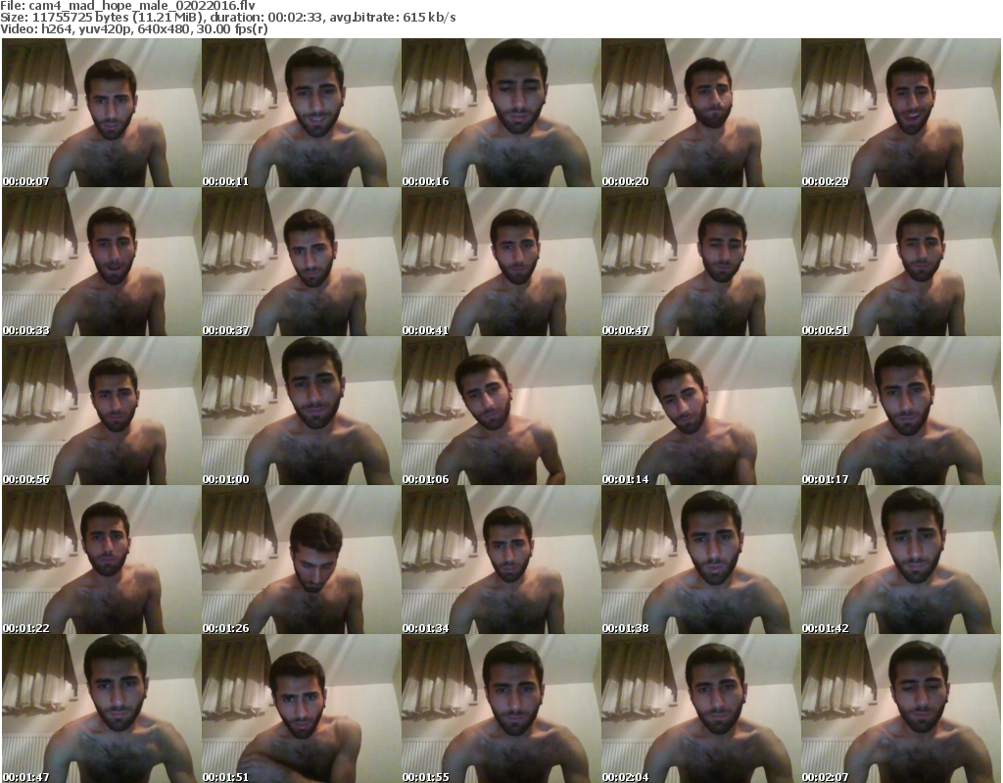Click the thumbnail stamped 00:00:07
Viewport: 1003px width, 783px height.
102,113
